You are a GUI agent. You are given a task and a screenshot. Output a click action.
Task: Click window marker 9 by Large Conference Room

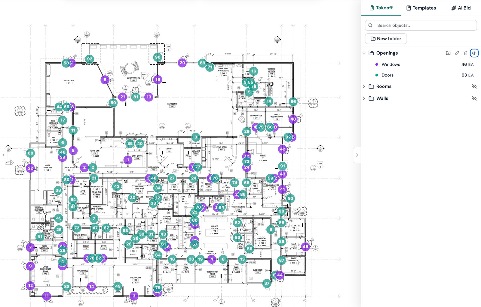click(30, 266)
